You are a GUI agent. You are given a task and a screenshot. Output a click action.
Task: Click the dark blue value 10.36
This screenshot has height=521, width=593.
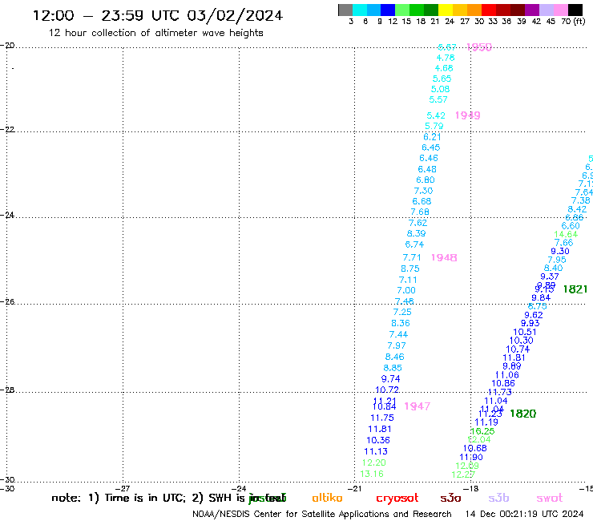[377, 440]
